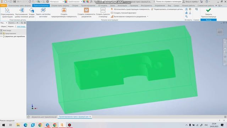This screenshot has height=128, width=227.
Task: Open the Проектирование ribbon tab
Action: pos(88,6)
